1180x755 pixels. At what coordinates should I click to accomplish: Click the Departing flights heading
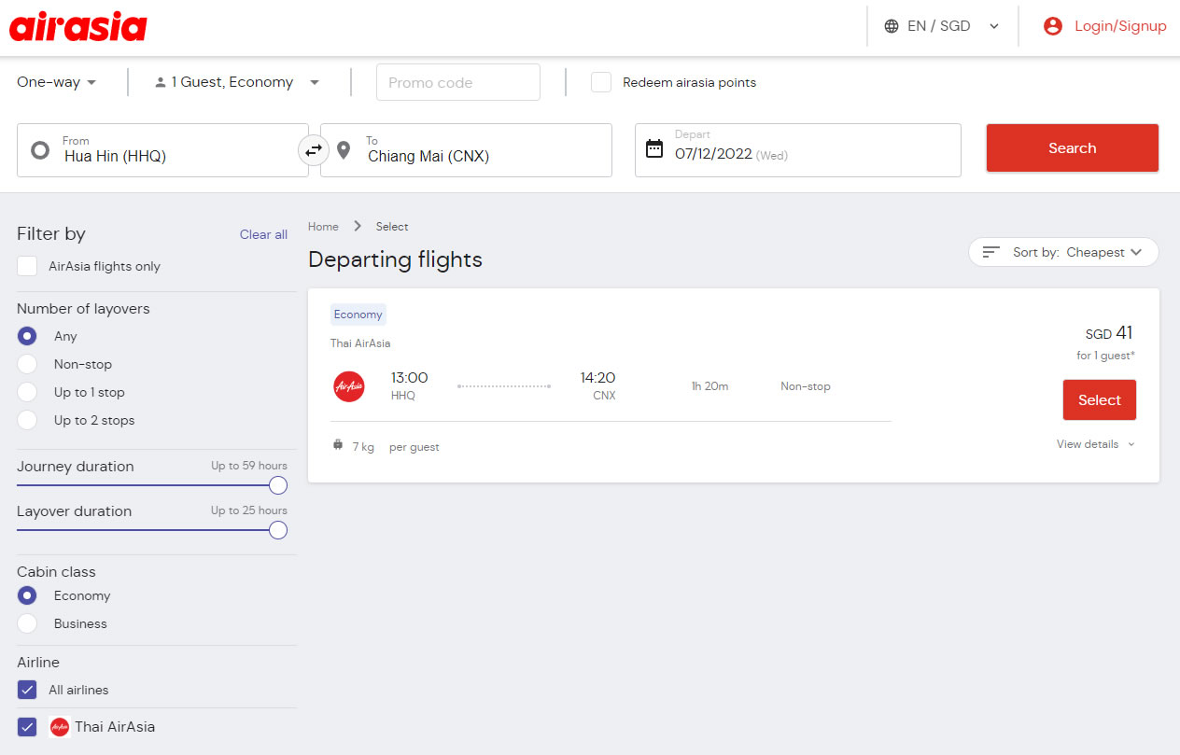point(395,259)
